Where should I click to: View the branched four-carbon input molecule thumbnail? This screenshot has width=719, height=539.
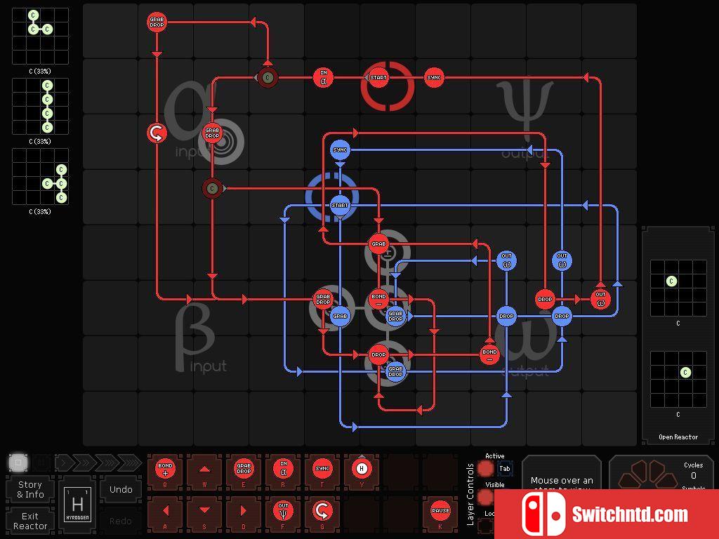coord(40,176)
